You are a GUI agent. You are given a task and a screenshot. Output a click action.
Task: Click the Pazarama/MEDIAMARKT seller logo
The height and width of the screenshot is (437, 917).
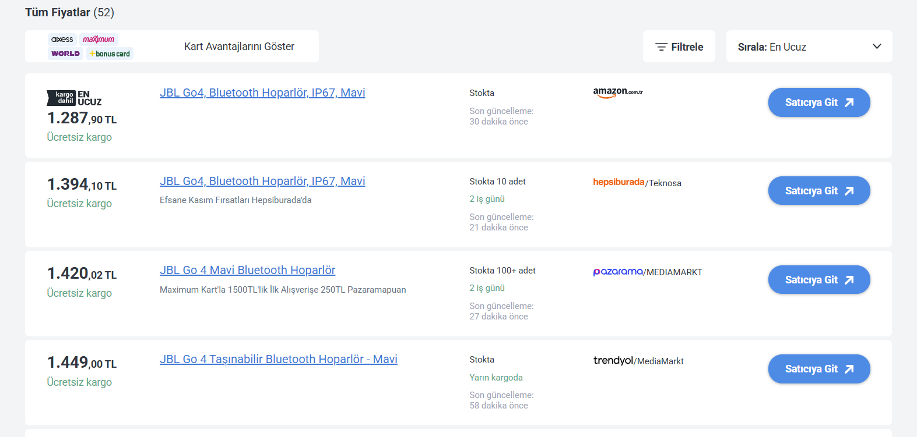click(648, 272)
